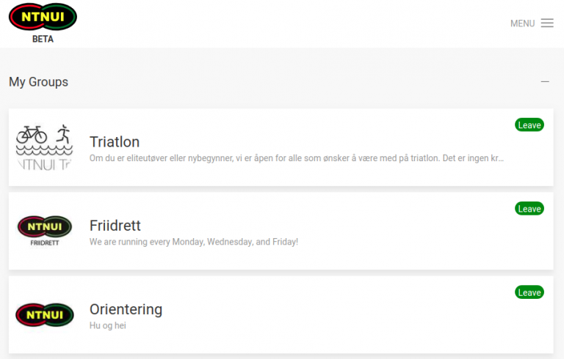Image resolution: width=564 pixels, height=359 pixels.
Task: Open the Friidrett group title
Action: click(x=115, y=226)
